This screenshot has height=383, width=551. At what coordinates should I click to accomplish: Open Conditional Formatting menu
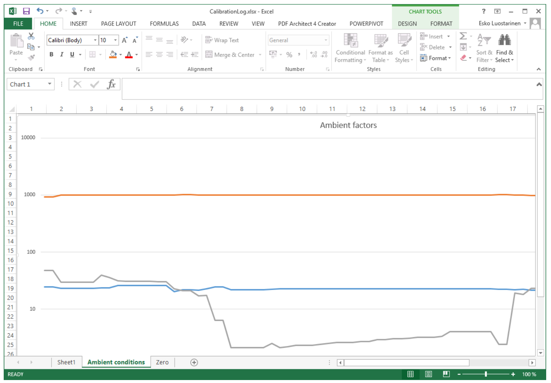coord(350,48)
